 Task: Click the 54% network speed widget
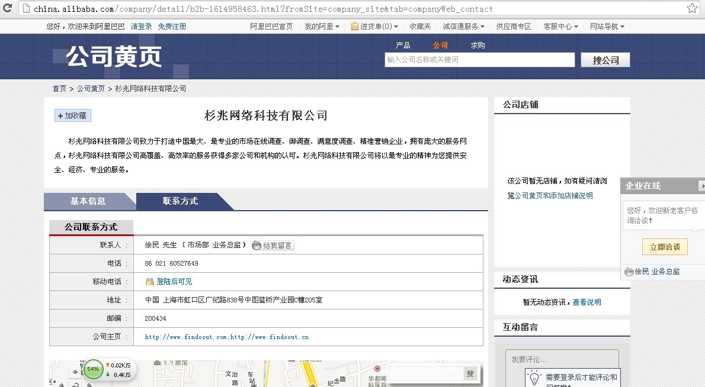click(x=93, y=369)
